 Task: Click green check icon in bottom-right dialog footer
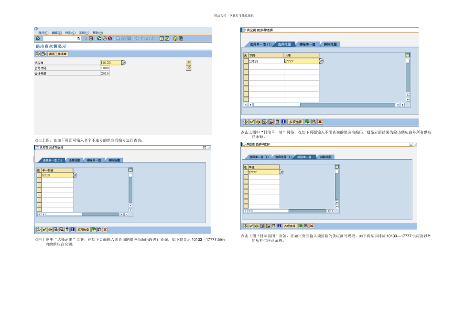click(x=251, y=226)
